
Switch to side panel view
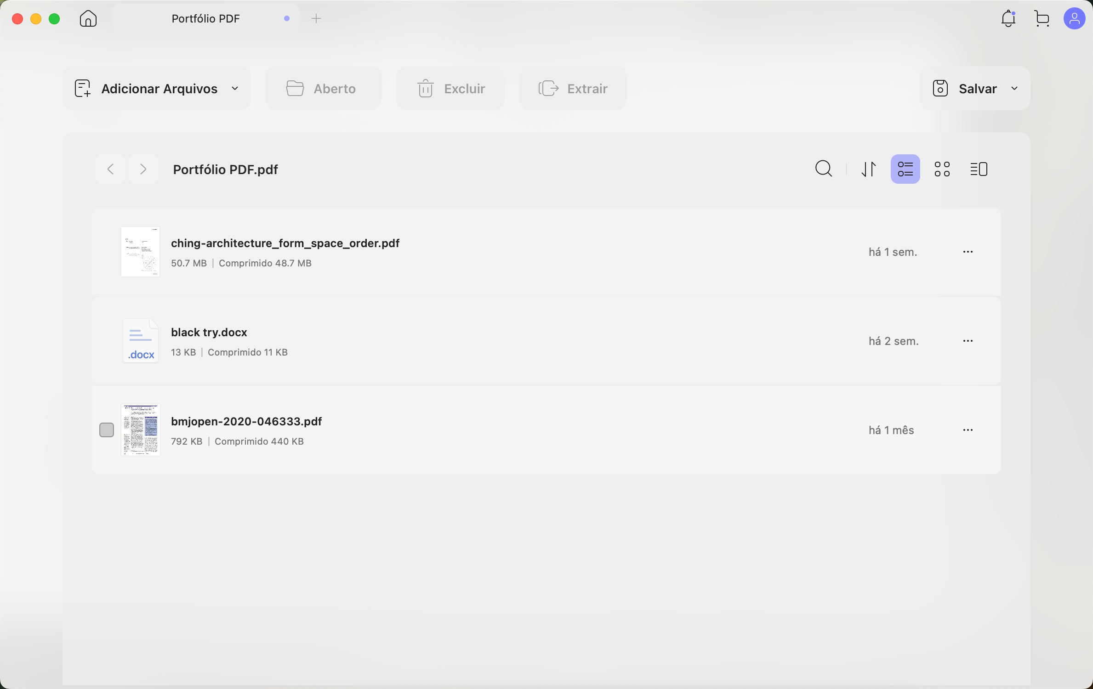(979, 169)
